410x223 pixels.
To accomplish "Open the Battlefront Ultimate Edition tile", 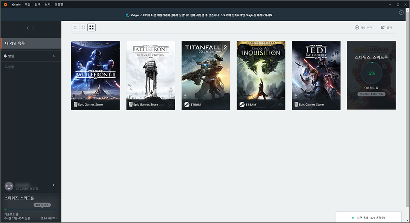I will coord(150,75).
